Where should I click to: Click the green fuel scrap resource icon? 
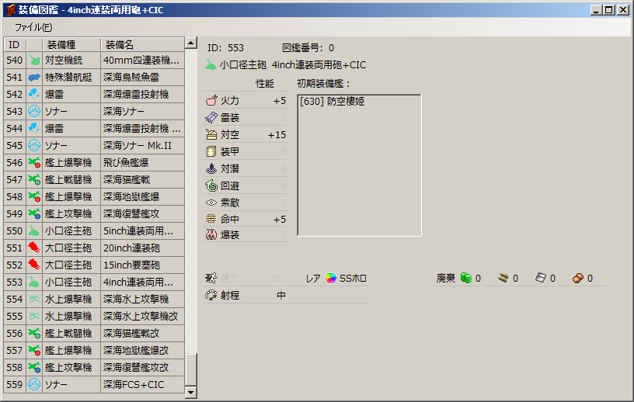pyautogui.click(x=466, y=278)
